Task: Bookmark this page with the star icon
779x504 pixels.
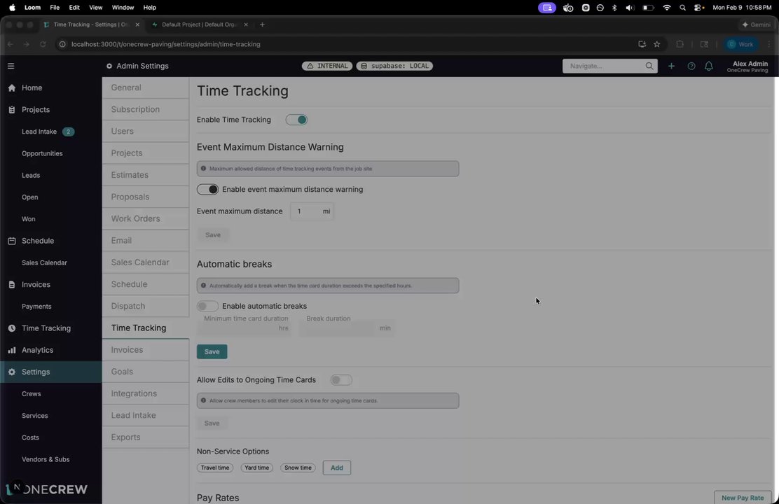Action: tap(657, 44)
